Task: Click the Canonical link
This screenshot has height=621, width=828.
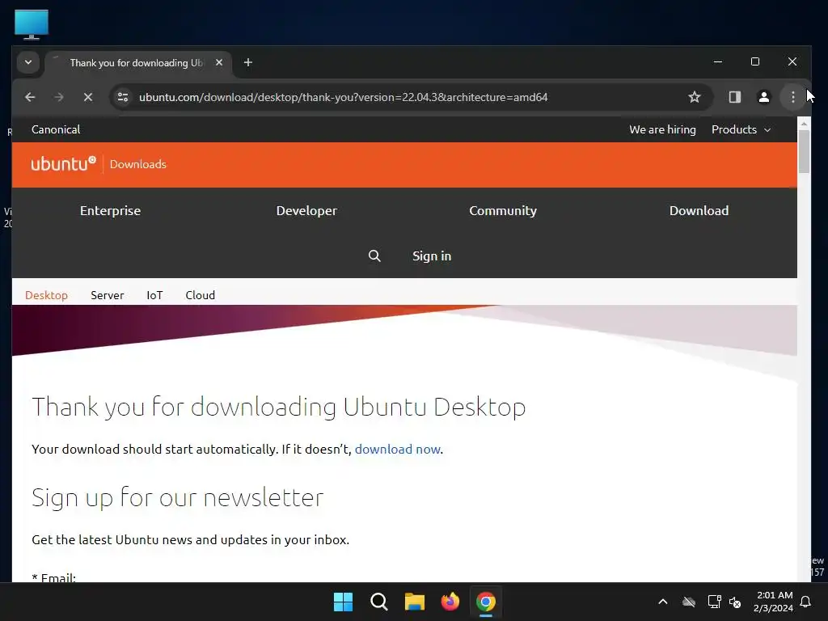Action: click(x=56, y=129)
